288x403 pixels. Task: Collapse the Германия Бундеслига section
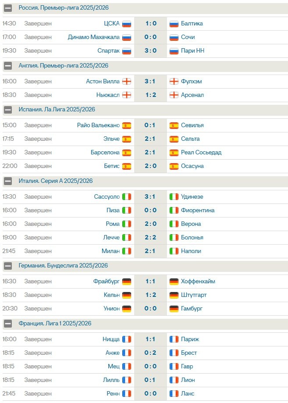(8, 266)
